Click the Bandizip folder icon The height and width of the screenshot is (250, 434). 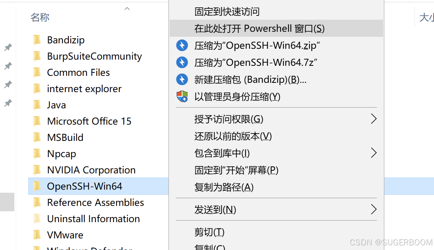[x=37, y=40]
